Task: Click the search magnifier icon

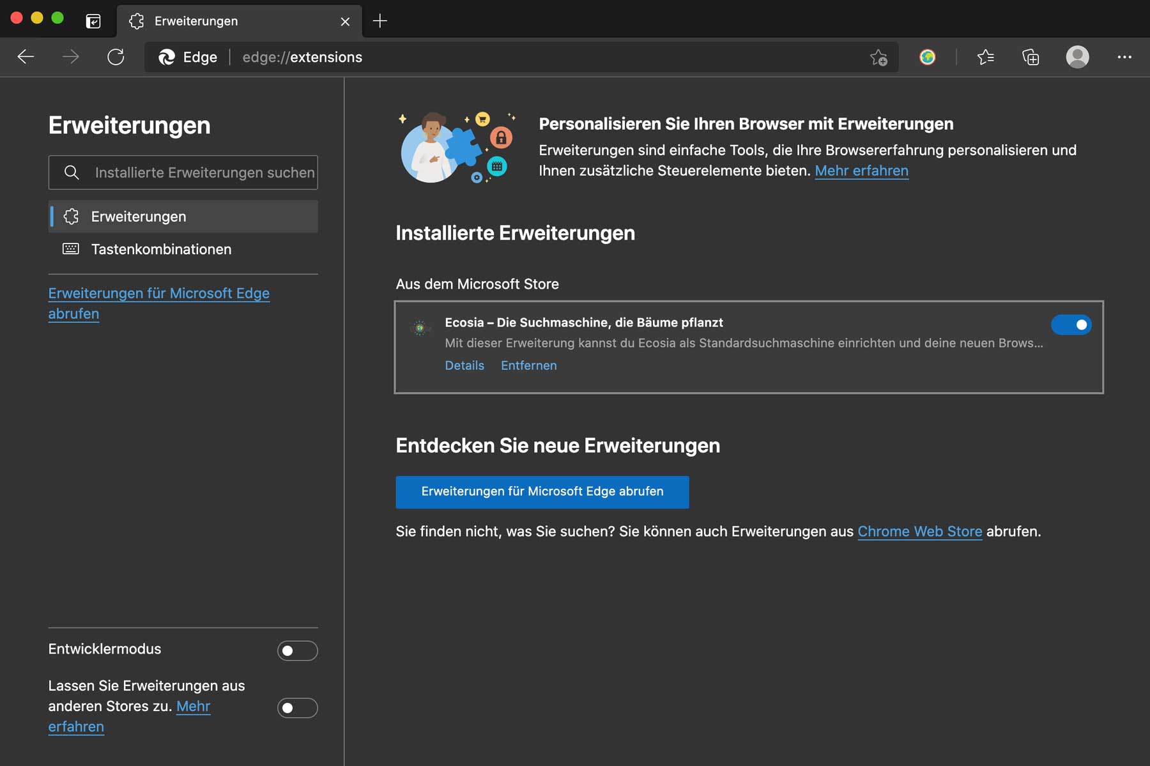Action: [x=72, y=172]
